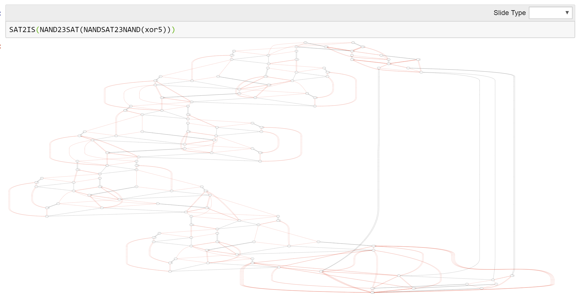Select cell via blue input prompt marker
The image size is (576, 300).
click(1, 13)
